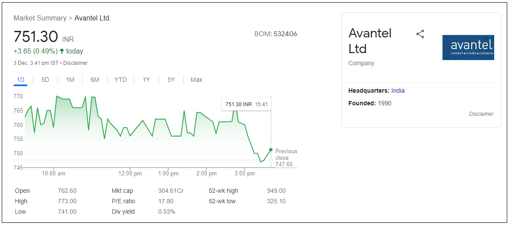
Task: Open the Max chart range
Action: (x=196, y=80)
